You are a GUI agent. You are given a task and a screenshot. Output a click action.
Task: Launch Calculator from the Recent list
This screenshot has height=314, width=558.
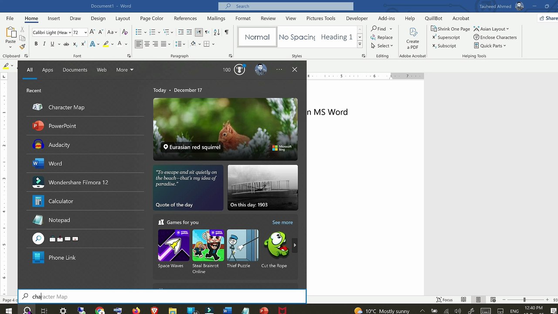point(85,201)
